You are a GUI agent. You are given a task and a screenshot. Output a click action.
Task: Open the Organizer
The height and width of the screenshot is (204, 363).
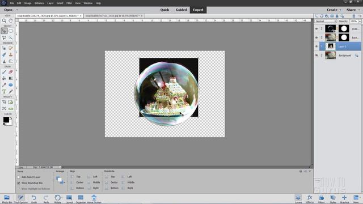pyautogui.click(x=81, y=199)
